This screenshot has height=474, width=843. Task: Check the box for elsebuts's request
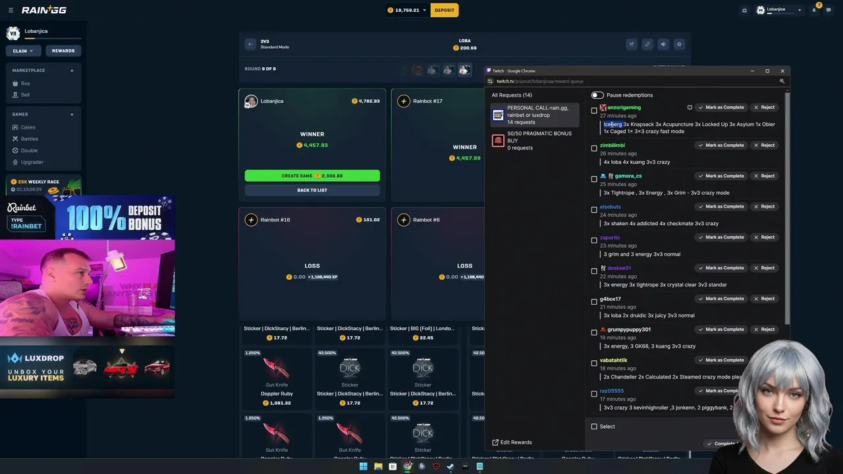pos(594,210)
